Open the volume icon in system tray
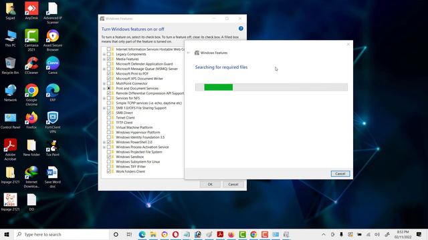Viewport: 428px width, 240px height. click(x=377, y=234)
